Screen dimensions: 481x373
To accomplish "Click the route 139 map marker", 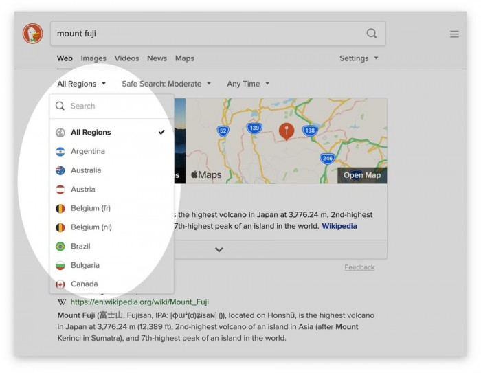I will (254, 128).
